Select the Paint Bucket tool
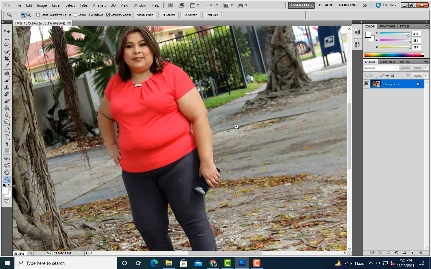 [x=7, y=108]
